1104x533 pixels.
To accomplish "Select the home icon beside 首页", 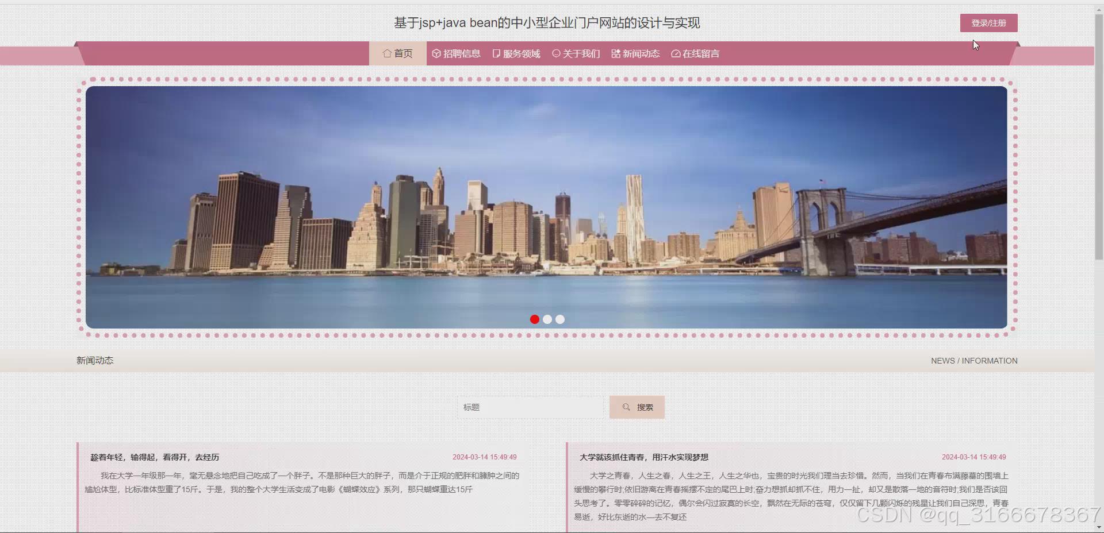I will tap(387, 53).
